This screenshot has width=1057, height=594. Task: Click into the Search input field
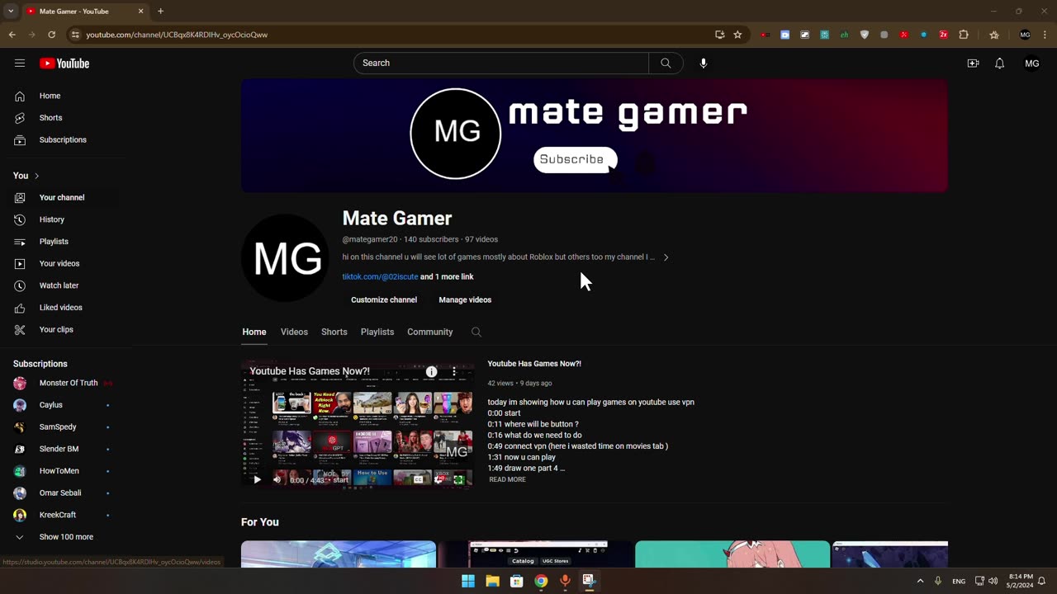pyautogui.click(x=501, y=64)
